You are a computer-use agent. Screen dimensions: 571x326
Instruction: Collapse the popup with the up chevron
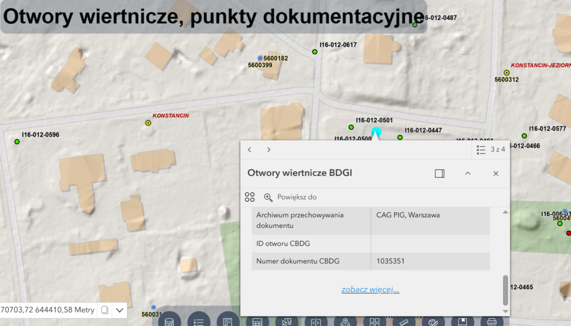pos(468,173)
